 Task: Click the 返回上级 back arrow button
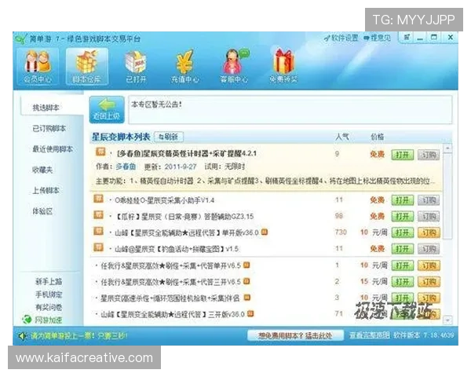(107, 109)
